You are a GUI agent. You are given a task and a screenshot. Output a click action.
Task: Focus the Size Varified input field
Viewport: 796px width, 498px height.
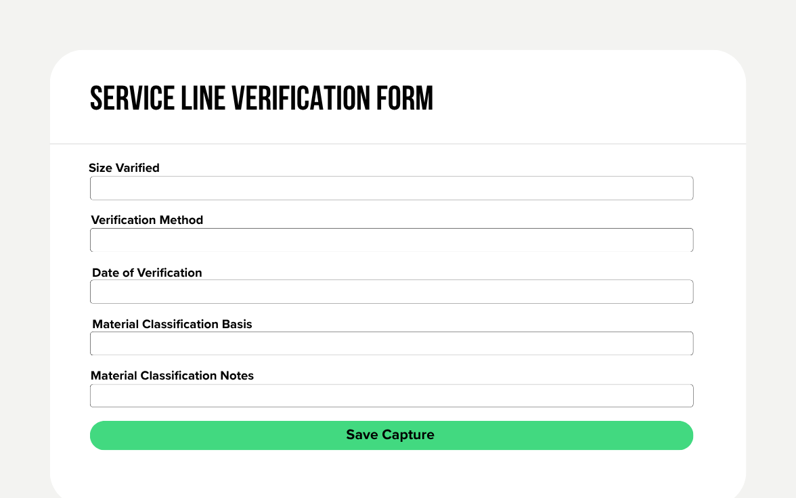click(391, 188)
